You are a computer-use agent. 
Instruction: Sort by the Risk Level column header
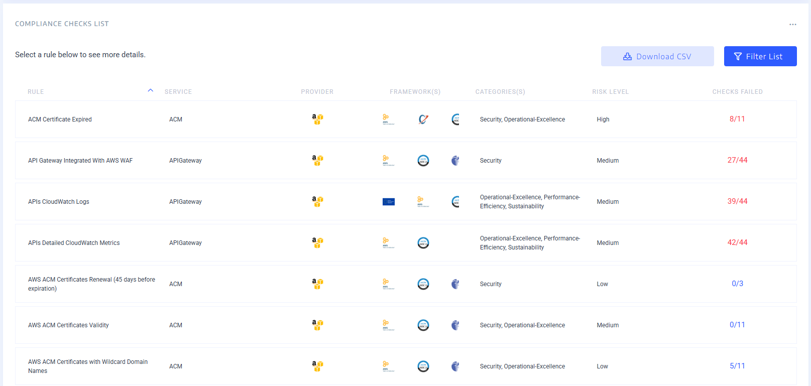pyautogui.click(x=611, y=92)
